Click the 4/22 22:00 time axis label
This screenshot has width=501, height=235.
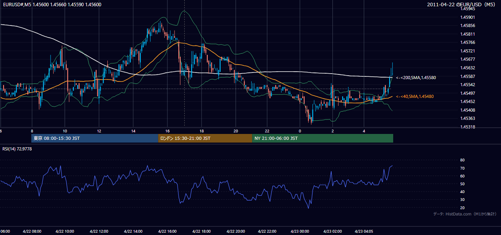(267, 231)
